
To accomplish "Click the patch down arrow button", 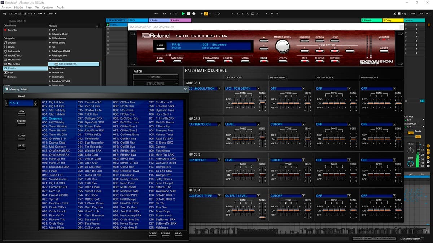I will pyautogui.click(x=264, y=48).
